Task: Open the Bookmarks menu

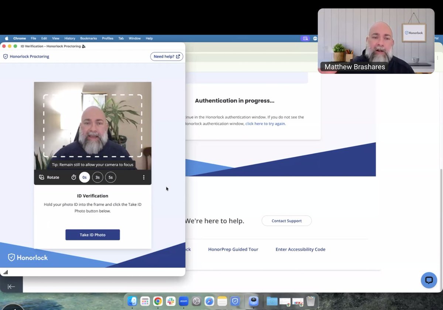Action: point(89,38)
